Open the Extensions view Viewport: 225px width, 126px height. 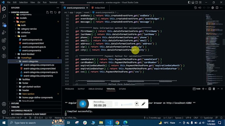(x=4, y=40)
